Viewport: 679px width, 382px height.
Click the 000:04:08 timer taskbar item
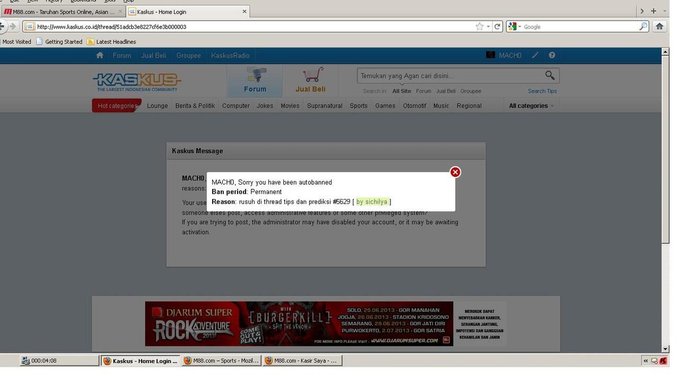click(59, 361)
